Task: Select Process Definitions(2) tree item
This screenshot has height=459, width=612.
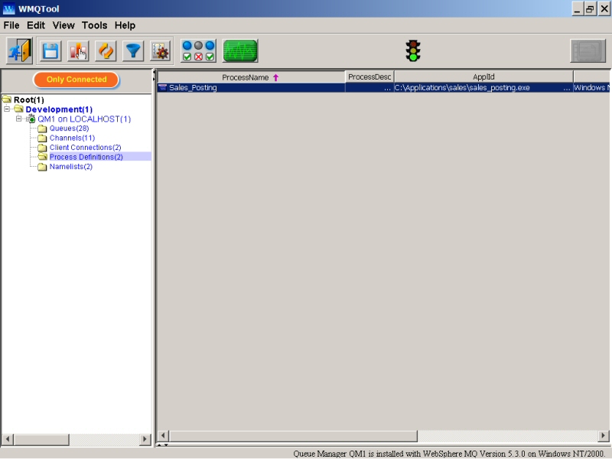Action: coord(86,157)
